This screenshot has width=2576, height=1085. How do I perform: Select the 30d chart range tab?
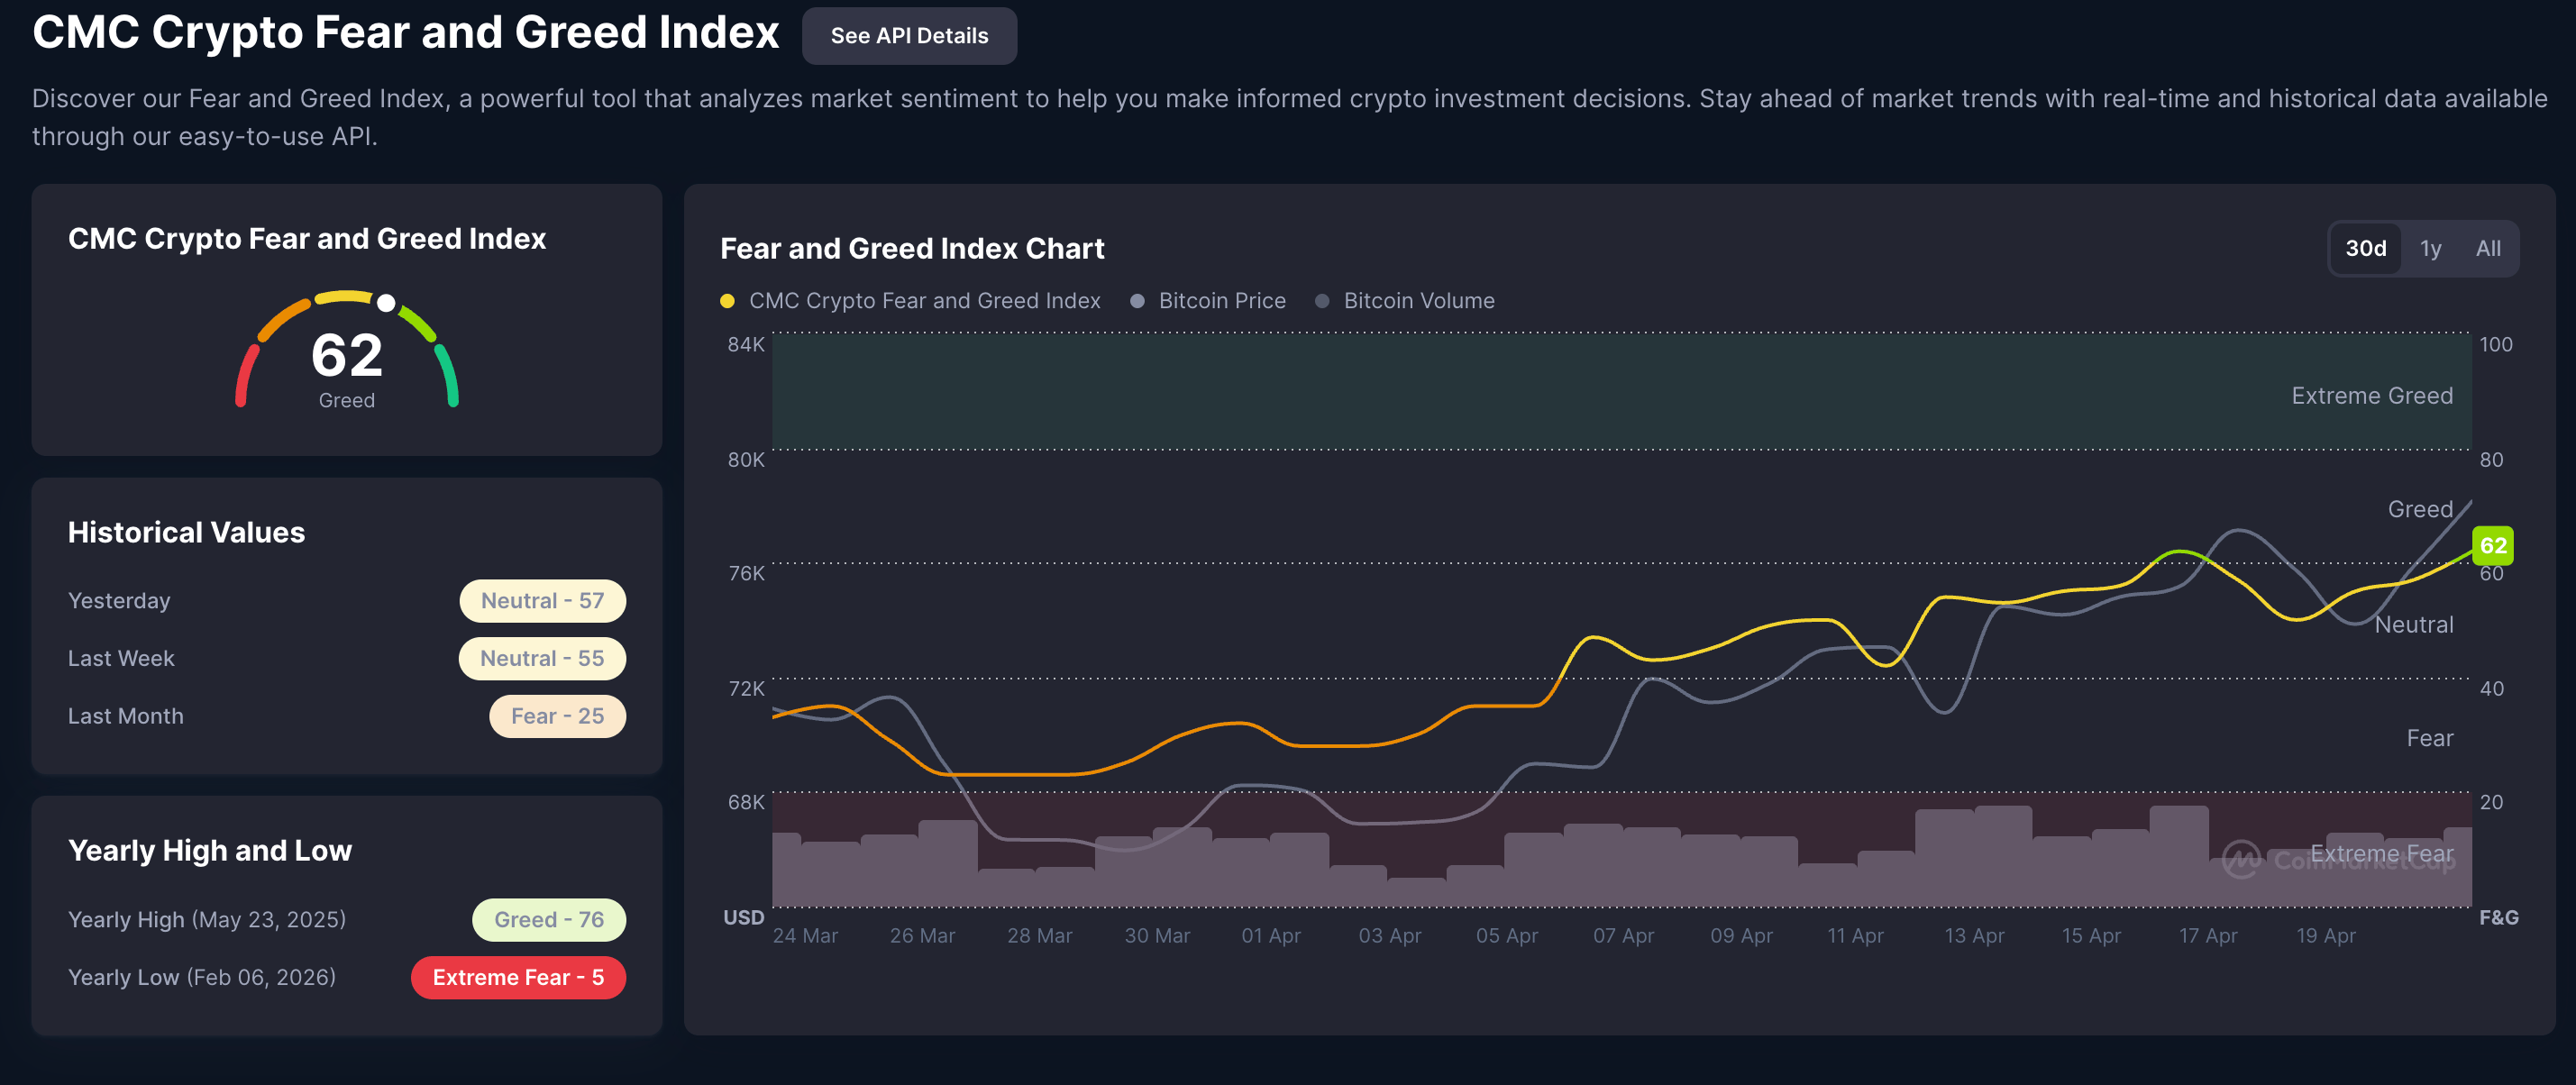coord(2365,248)
